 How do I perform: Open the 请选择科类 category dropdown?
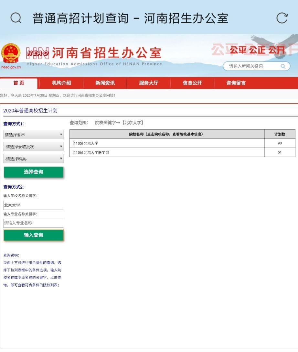point(33,159)
